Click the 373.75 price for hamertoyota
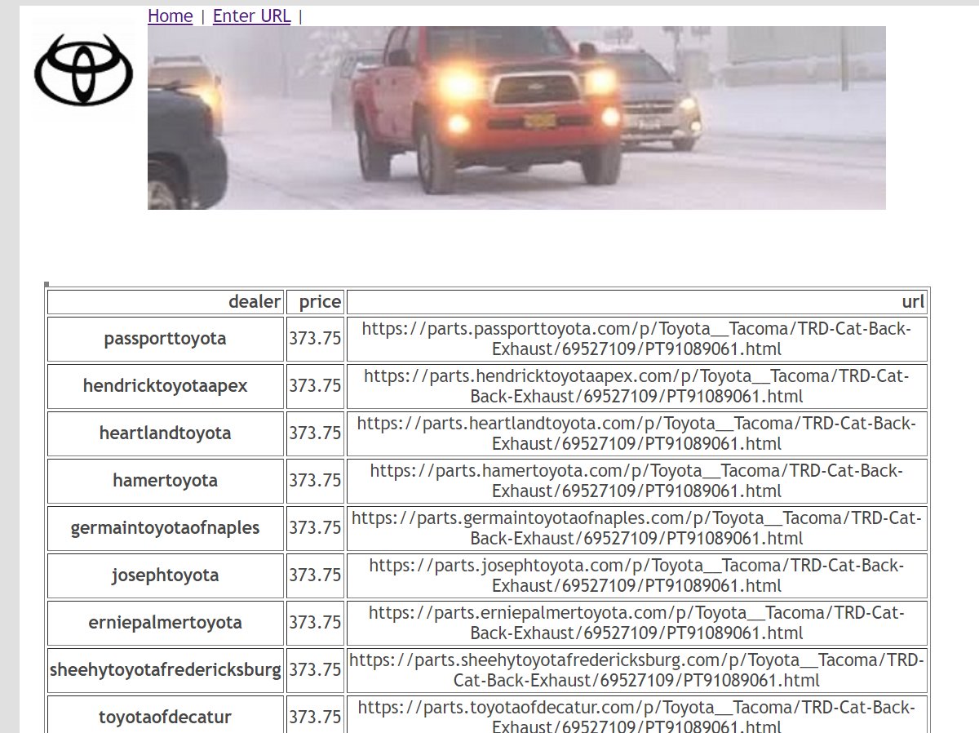Viewport: 979px width, 733px height. [x=315, y=481]
